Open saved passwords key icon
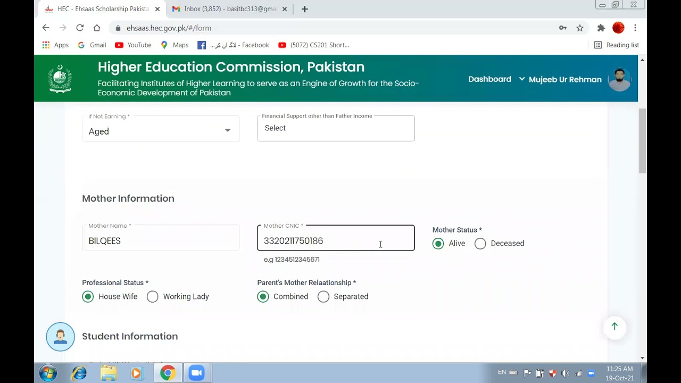Viewport: 681px width, 383px height. click(563, 28)
